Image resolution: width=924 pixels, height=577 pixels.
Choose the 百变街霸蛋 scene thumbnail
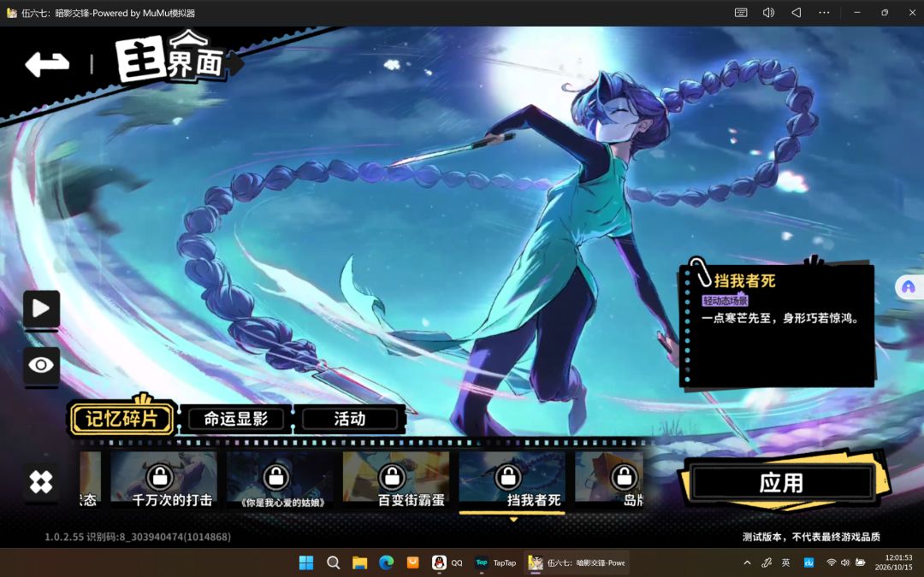point(396,480)
